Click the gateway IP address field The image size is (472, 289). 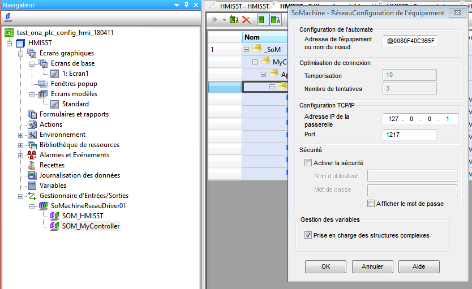click(420, 119)
